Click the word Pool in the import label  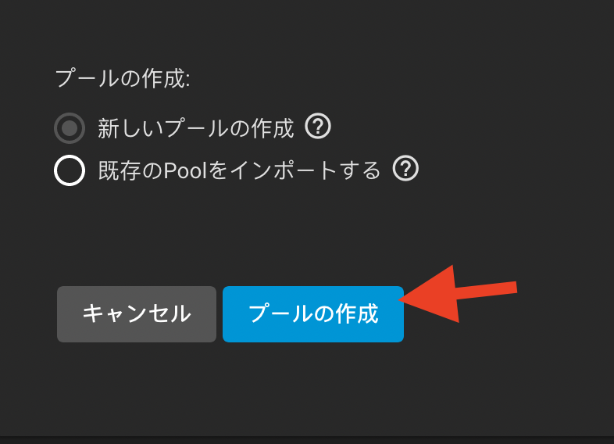tap(185, 170)
